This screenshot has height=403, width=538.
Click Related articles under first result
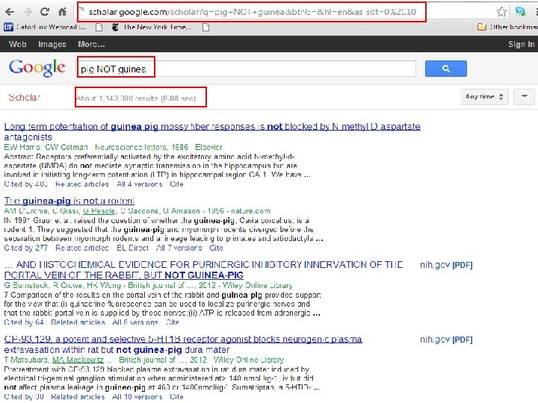(x=82, y=184)
